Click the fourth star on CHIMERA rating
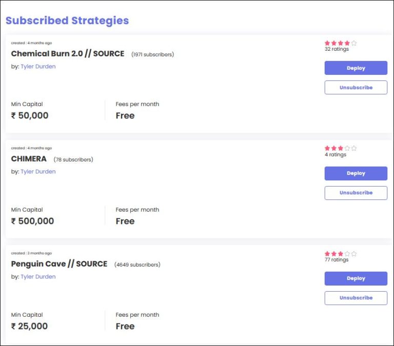 tap(347, 148)
